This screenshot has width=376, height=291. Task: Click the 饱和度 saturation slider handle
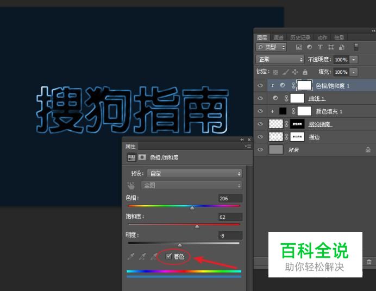click(x=197, y=226)
